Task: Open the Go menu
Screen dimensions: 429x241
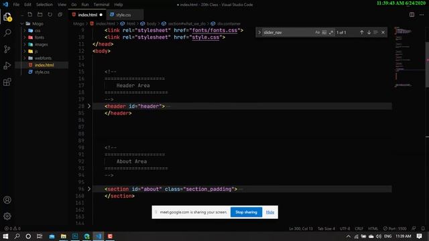Action: point(74,5)
